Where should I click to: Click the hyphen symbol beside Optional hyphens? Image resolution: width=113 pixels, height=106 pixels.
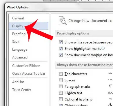click(110, 99)
